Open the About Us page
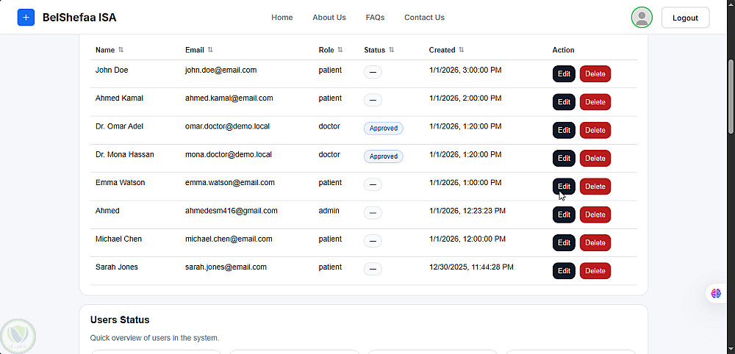 [329, 18]
